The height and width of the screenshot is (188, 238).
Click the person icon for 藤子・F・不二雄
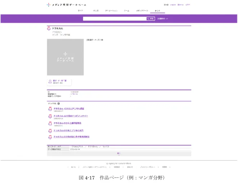tap(50, 82)
